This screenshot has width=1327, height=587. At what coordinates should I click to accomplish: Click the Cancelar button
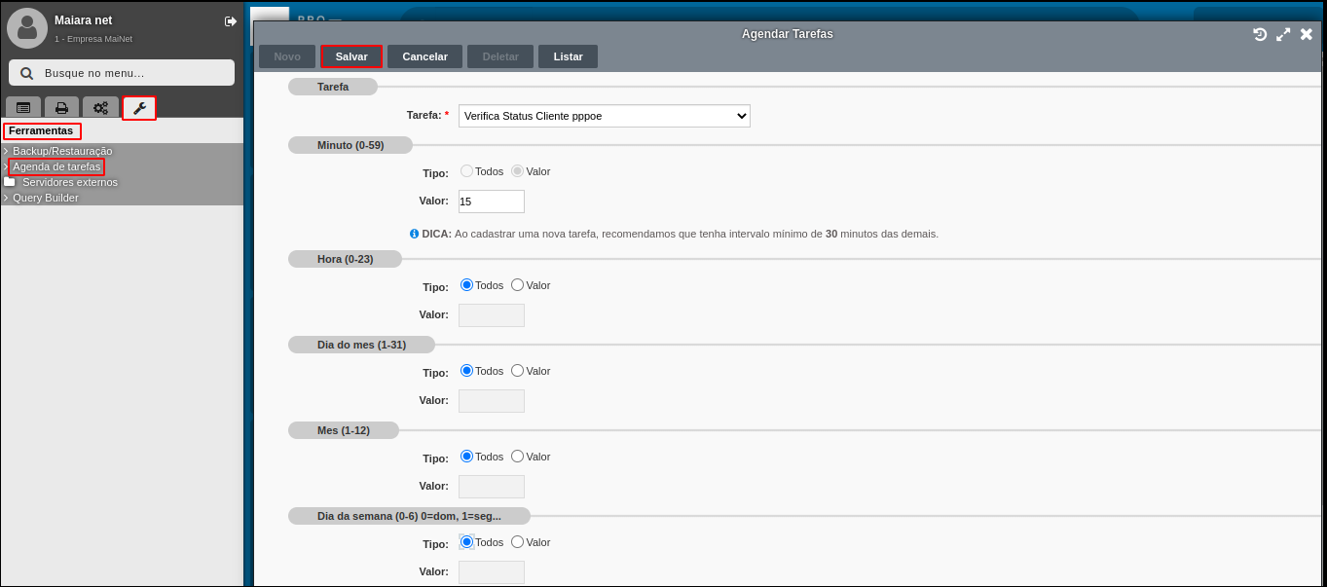click(424, 56)
